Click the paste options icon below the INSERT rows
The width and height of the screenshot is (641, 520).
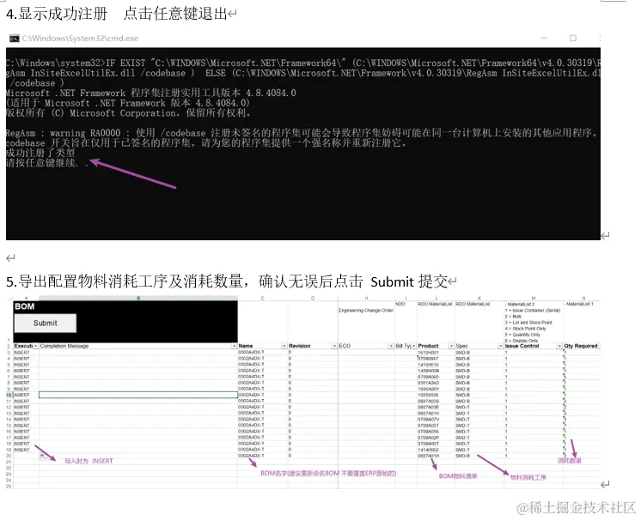[x=43, y=457]
